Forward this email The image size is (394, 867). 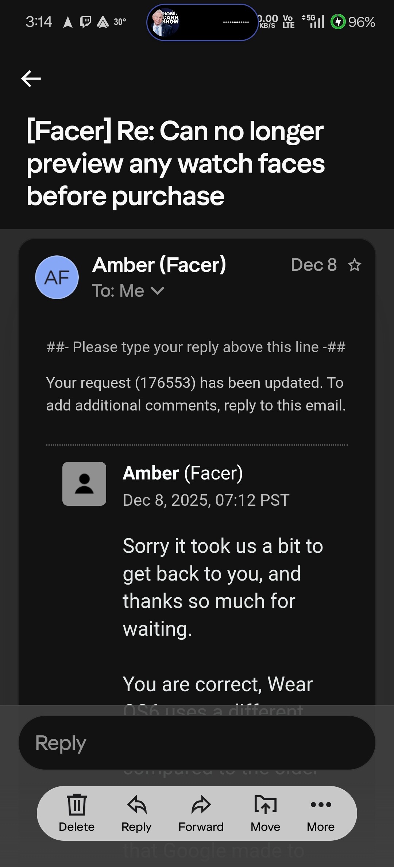coord(201,813)
